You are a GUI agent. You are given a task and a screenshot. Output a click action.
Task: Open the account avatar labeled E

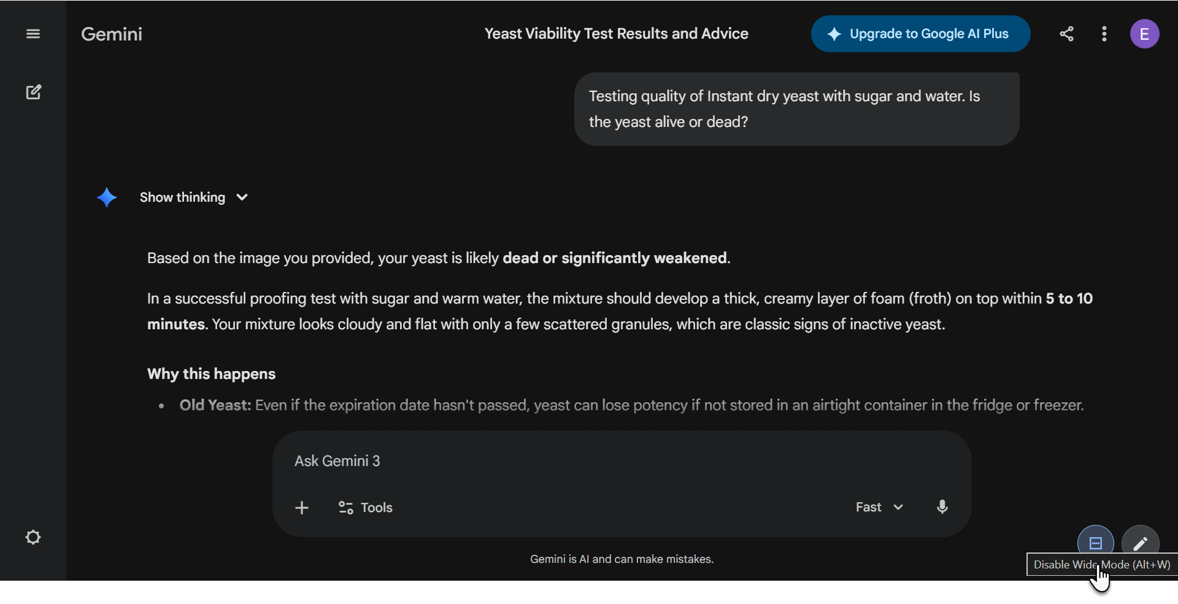pyautogui.click(x=1144, y=34)
